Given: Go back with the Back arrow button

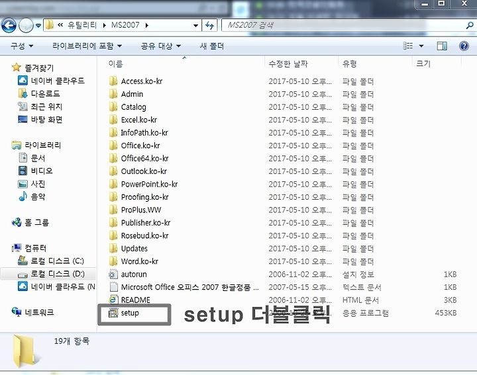Looking at the screenshot, I should (9, 26).
